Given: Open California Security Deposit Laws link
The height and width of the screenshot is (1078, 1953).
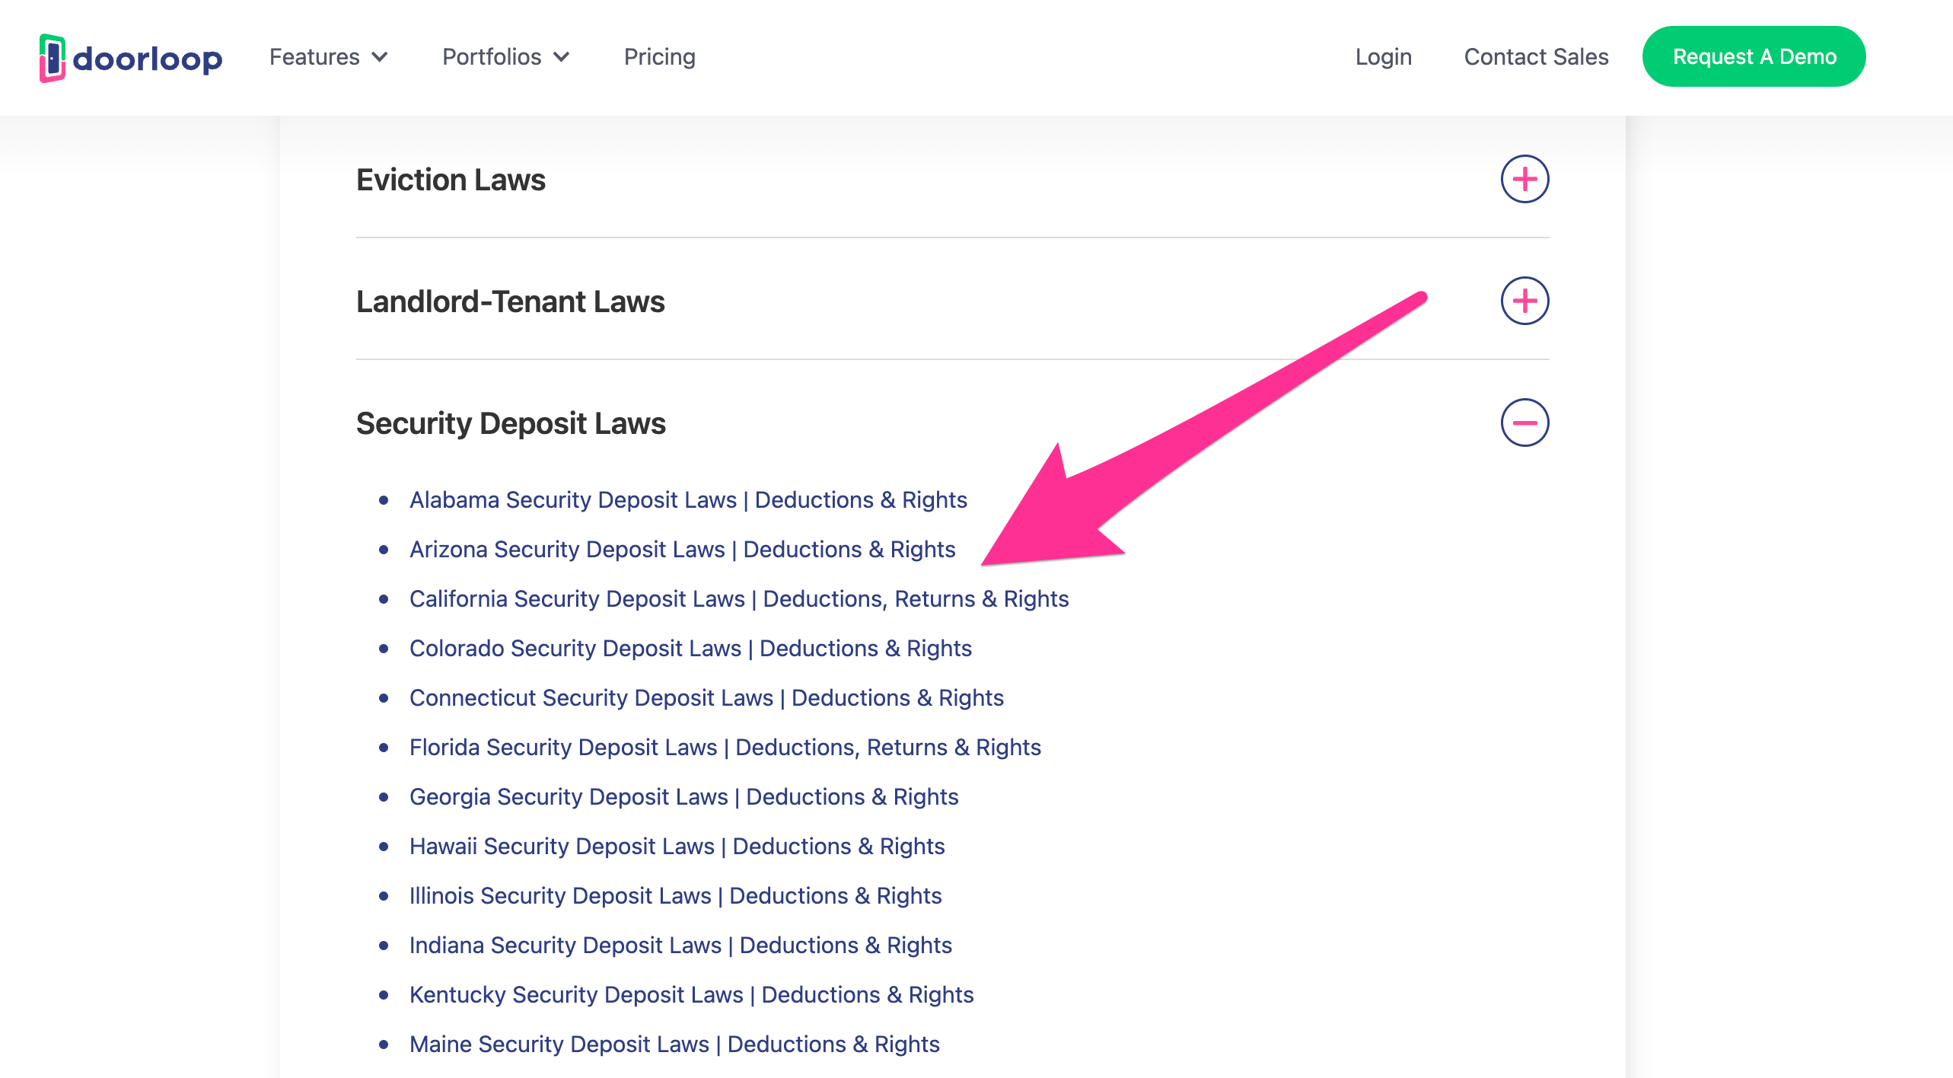Looking at the screenshot, I should (x=739, y=599).
